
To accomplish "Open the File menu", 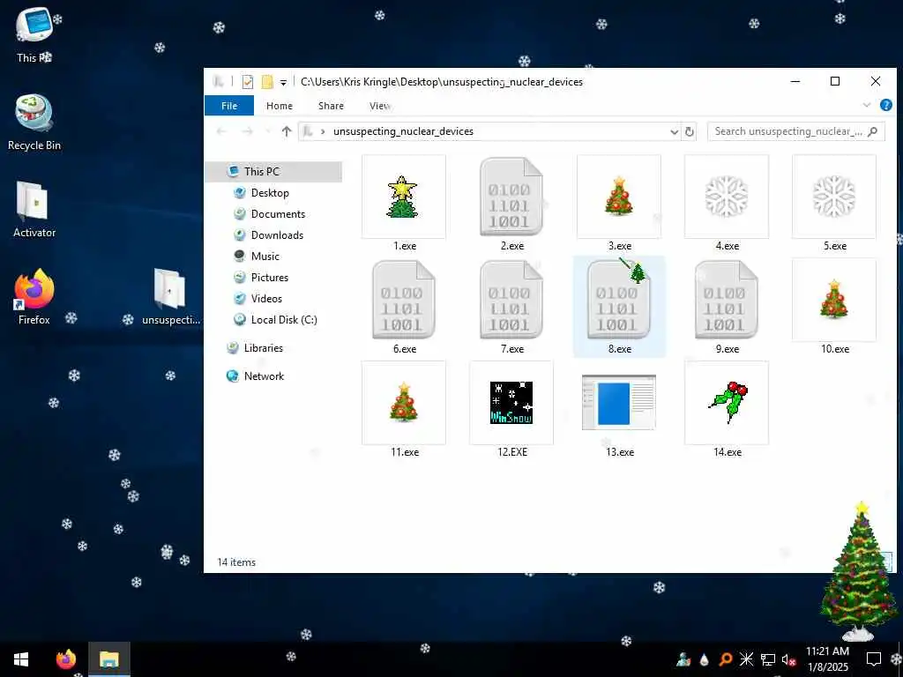I will tap(229, 106).
